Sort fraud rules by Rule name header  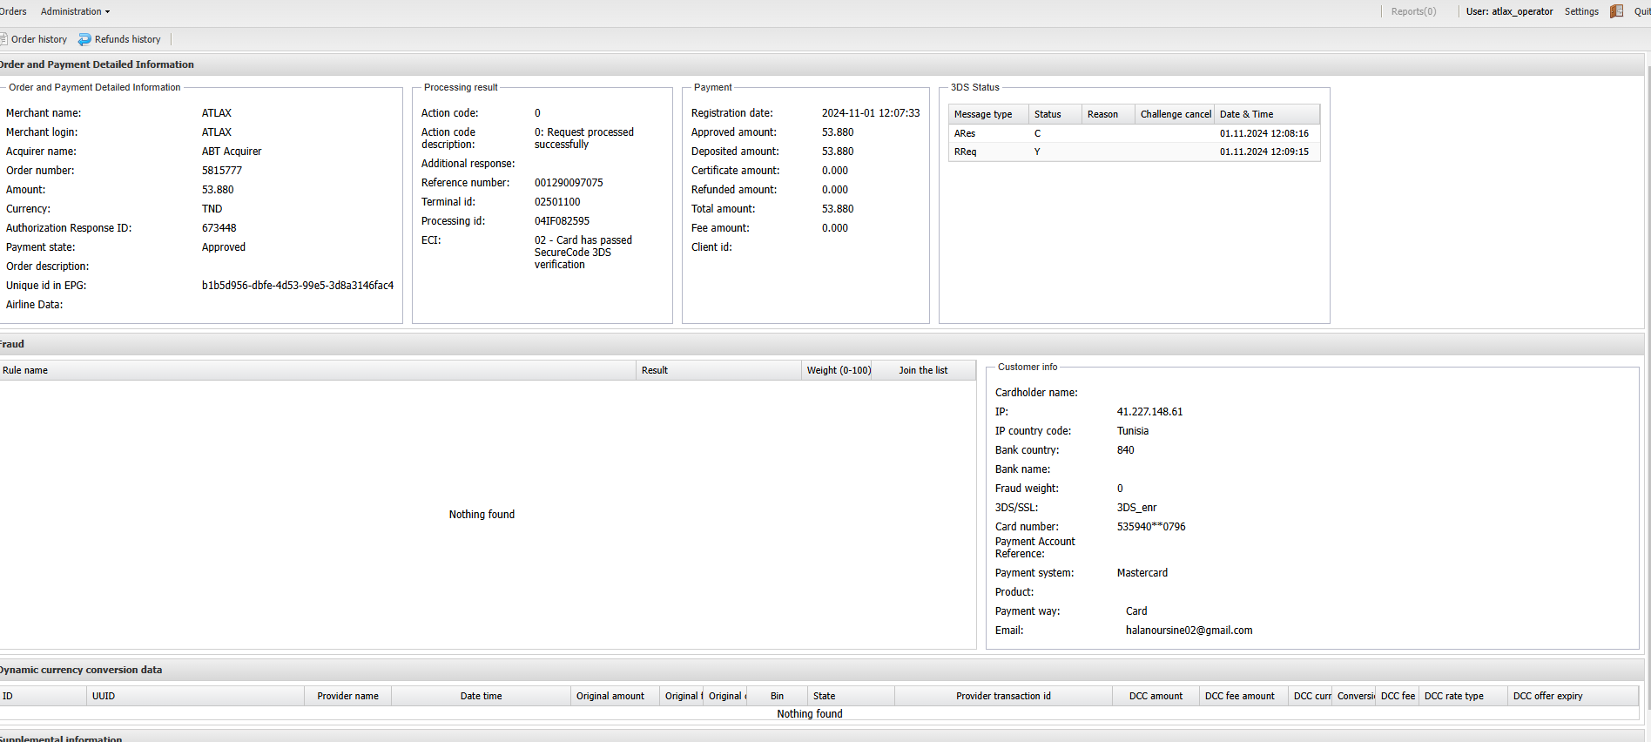(x=25, y=370)
